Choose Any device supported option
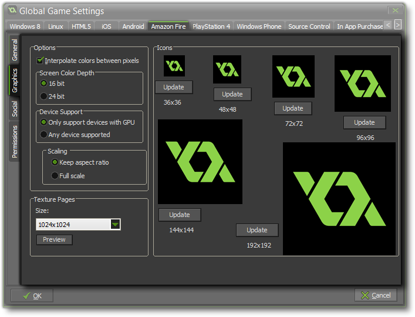The image size is (415, 317). coord(43,135)
